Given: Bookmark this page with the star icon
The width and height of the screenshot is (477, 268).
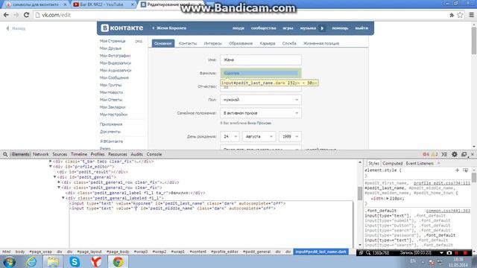Looking at the screenshot, I should point(460,15).
